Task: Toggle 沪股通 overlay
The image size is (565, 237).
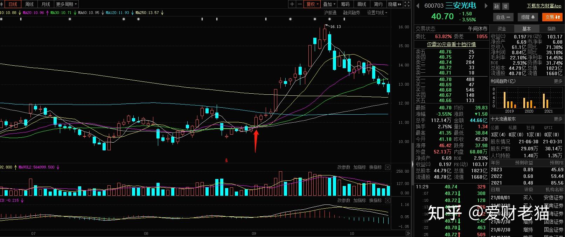Action: point(330,13)
